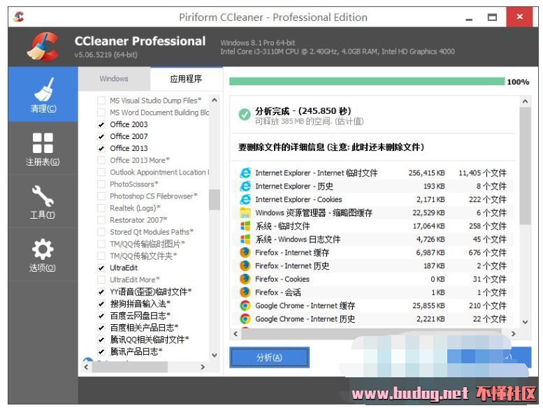The width and height of the screenshot is (543, 408).
Task: Click the Windows logo icon beside 系统 - 临时文件
Action: (x=245, y=226)
